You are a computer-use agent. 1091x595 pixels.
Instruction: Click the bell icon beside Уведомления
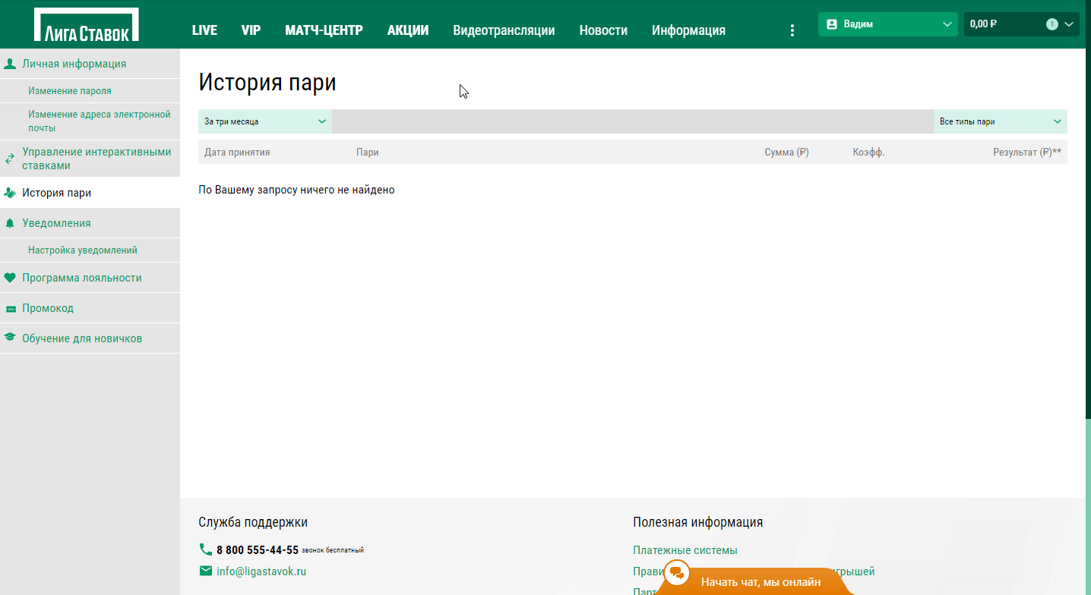click(10, 223)
